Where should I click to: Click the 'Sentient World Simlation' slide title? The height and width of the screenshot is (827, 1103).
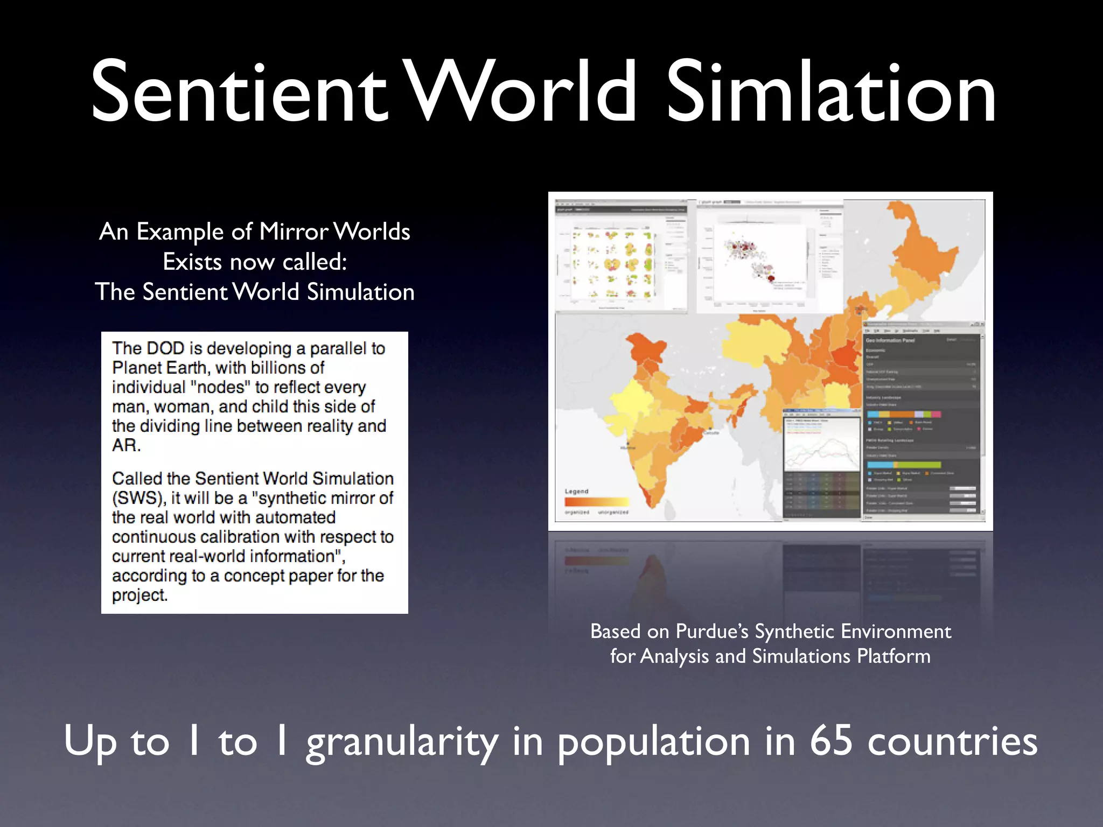[543, 92]
